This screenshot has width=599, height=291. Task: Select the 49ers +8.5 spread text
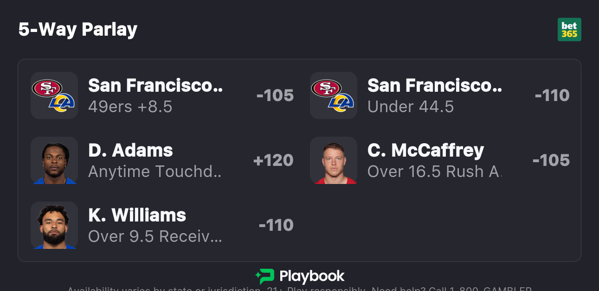click(130, 107)
